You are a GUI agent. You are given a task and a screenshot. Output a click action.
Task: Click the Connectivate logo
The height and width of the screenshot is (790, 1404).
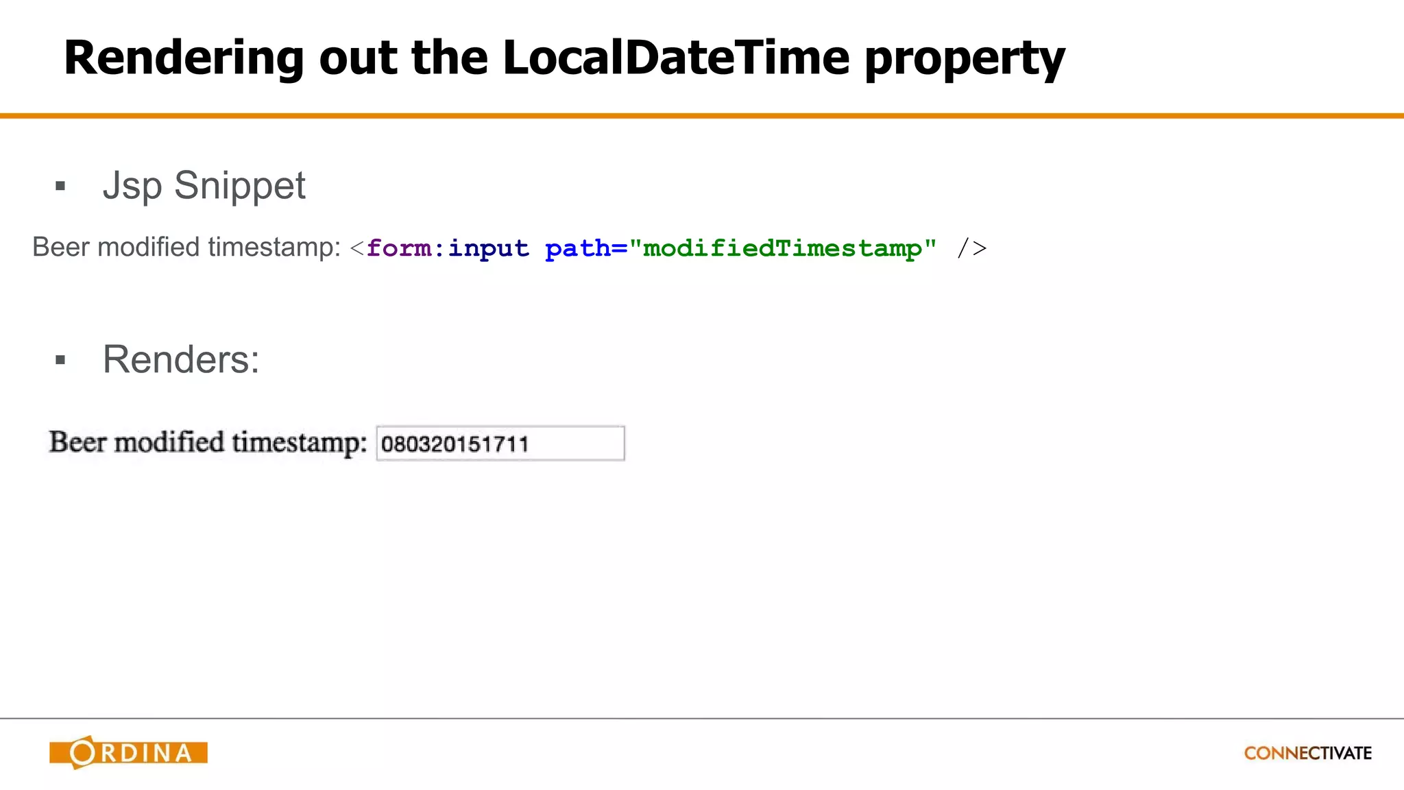coord(1307,753)
